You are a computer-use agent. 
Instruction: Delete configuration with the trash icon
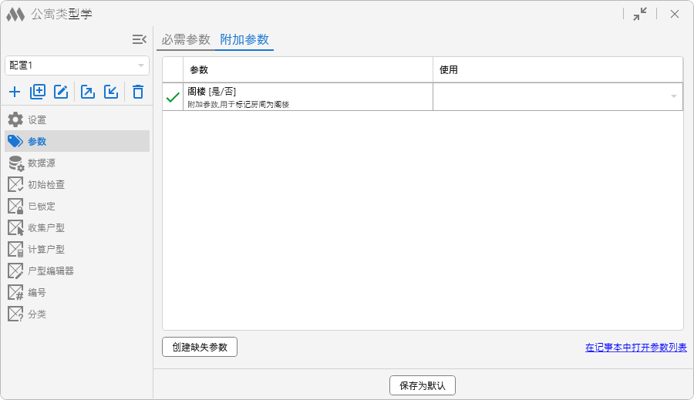point(138,92)
